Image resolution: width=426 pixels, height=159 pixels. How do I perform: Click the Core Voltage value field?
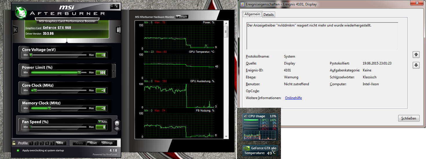tap(101, 55)
